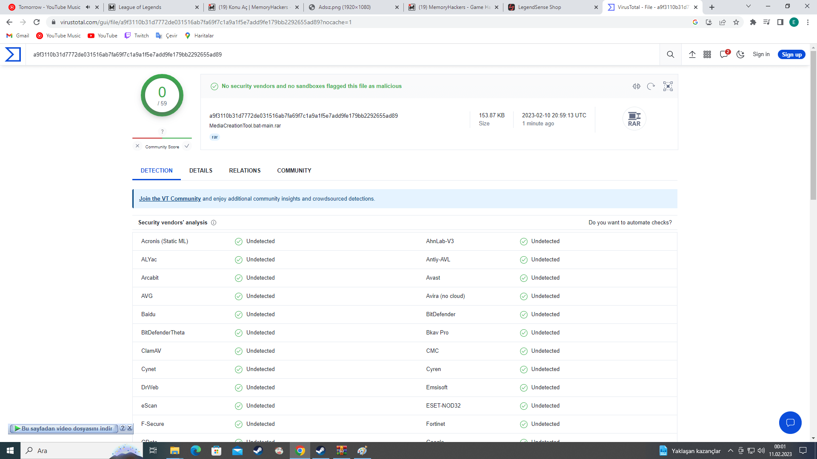Click the 0/59 detection score circle
This screenshot has width=817, height=459.
pyautogui.click(x=162, y=95)
